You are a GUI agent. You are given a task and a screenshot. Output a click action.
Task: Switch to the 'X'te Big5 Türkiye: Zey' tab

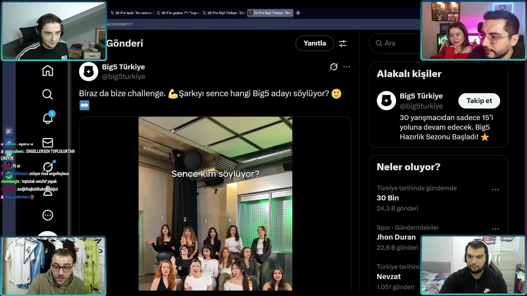tap(224, 13)
